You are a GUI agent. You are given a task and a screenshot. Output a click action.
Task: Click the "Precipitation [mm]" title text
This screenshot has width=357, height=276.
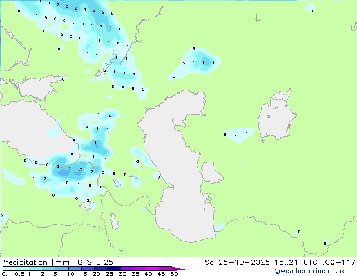coord(37,262)
